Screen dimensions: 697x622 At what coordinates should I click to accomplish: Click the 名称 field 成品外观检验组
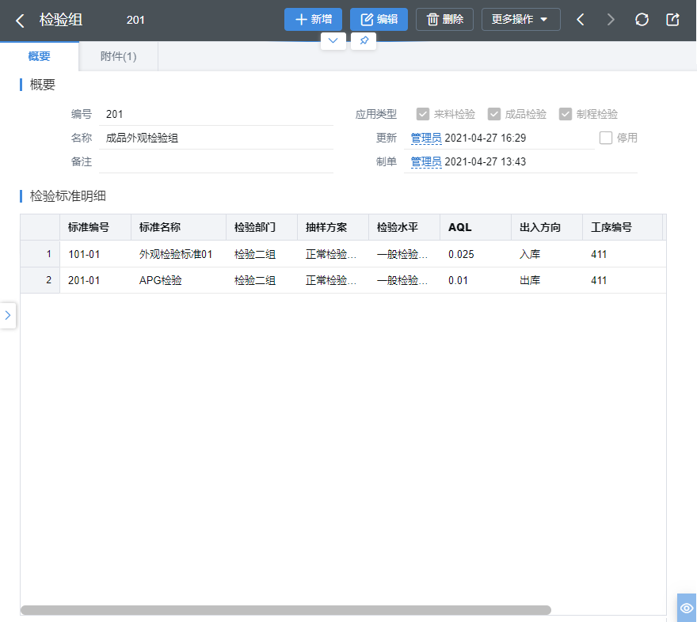[216, 138]
